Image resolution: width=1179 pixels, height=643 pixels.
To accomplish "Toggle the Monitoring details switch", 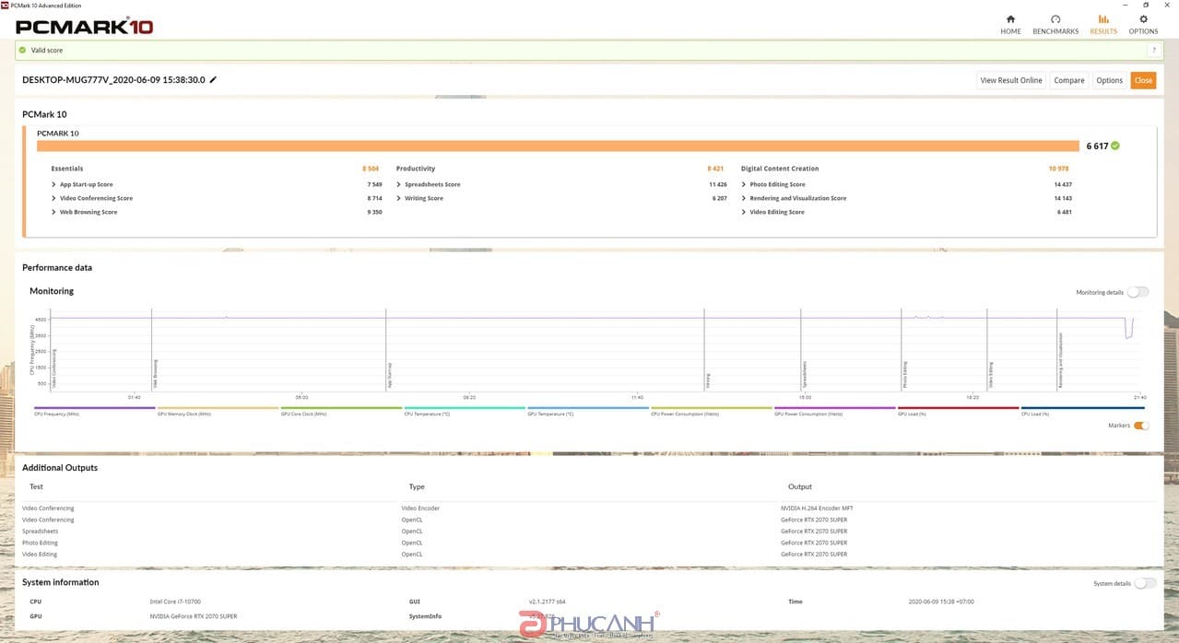I will 1138,292.
